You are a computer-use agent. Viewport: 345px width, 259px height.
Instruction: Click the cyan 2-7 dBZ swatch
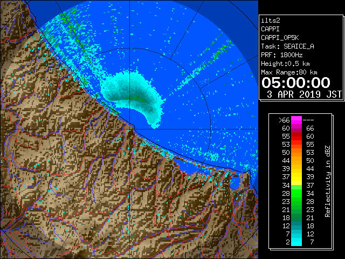click(x=296, y=242)
